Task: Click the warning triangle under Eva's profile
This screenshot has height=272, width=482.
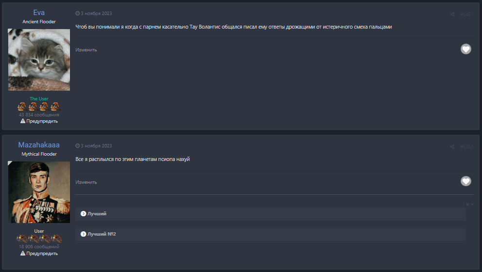Action: [23, 121]
